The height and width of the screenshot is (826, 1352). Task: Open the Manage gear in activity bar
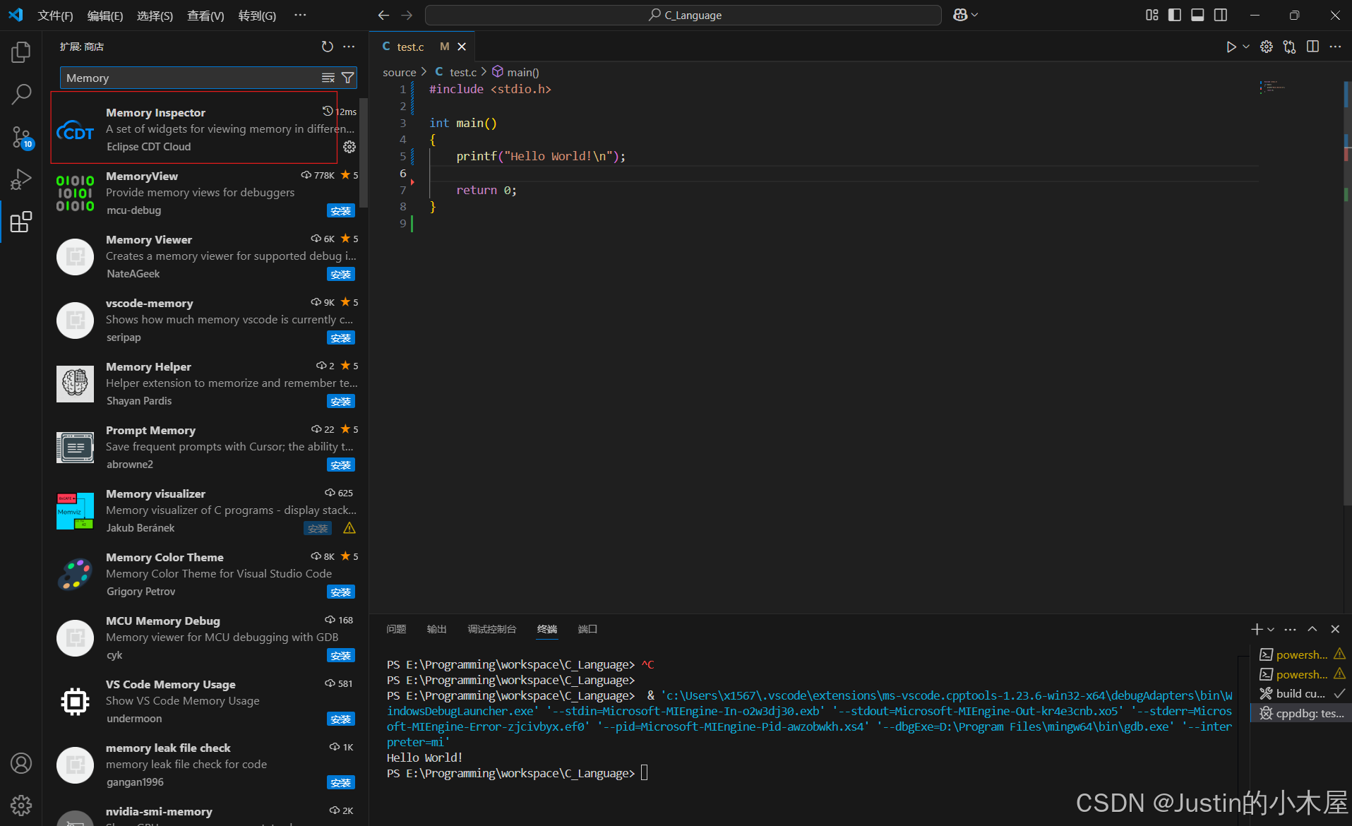(x=21, y=806)
